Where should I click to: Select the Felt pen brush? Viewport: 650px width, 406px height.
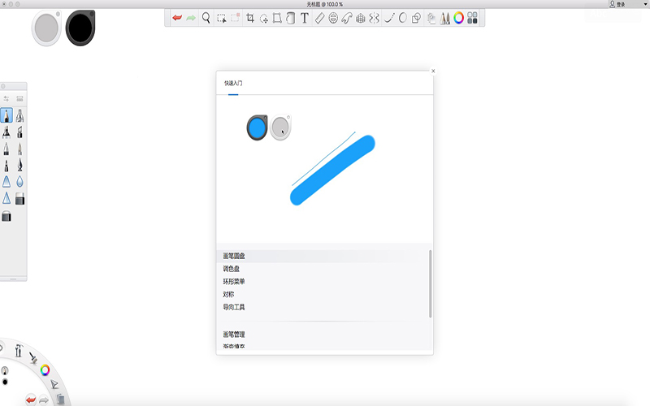click(6, 166)
